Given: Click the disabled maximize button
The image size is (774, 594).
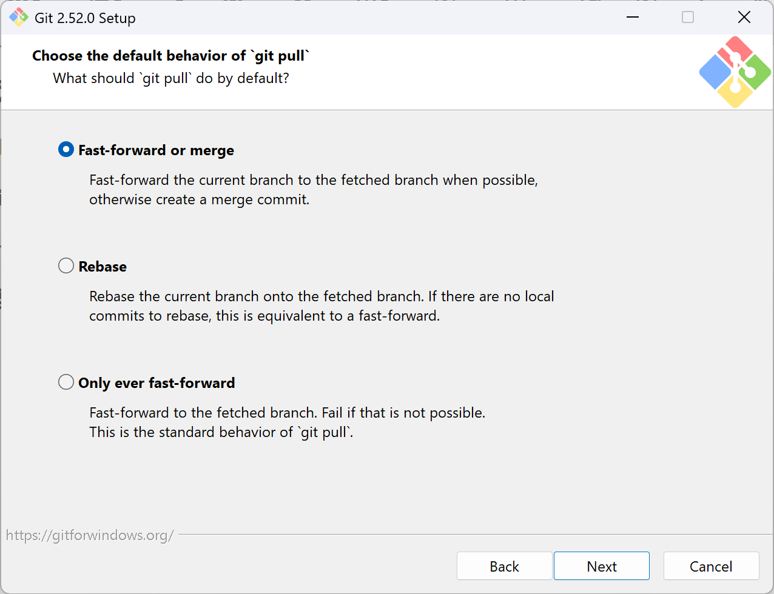Looking at the screenshot, I should (688, 17).
